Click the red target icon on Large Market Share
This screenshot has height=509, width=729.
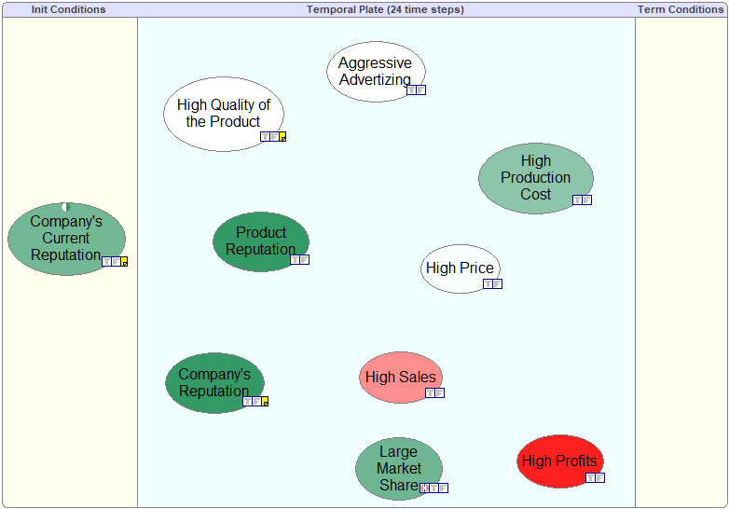coord(424,488)
